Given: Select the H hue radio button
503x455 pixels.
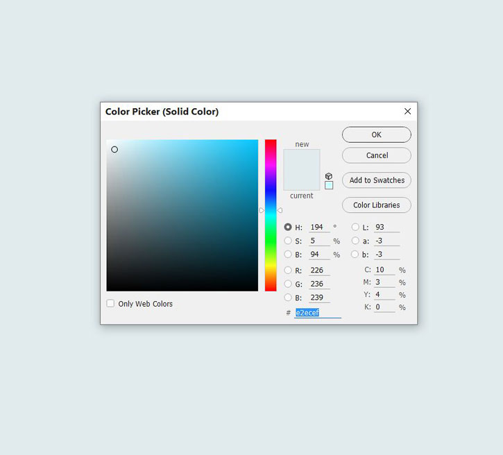Looking at the screenshot, I should point(288,227).
